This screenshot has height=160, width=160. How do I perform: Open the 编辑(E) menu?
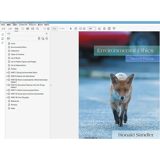coord(9,25)
